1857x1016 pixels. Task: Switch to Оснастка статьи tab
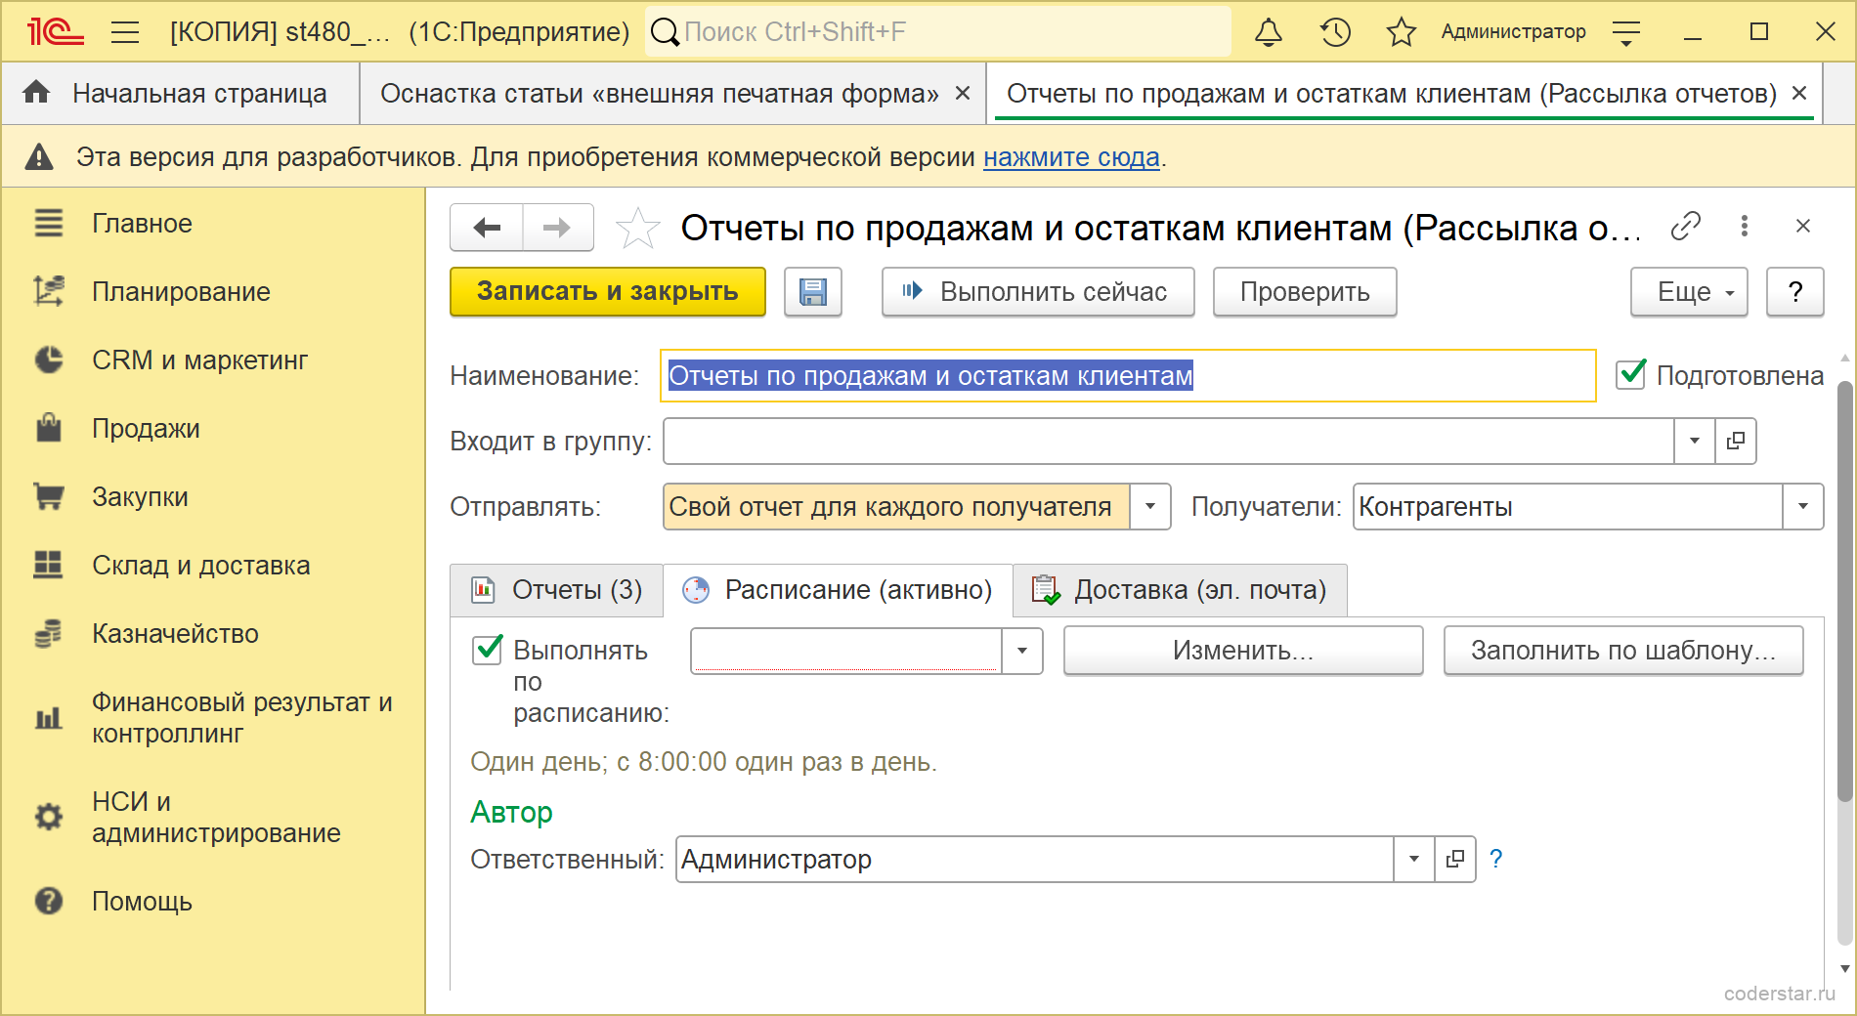[659, 94]
